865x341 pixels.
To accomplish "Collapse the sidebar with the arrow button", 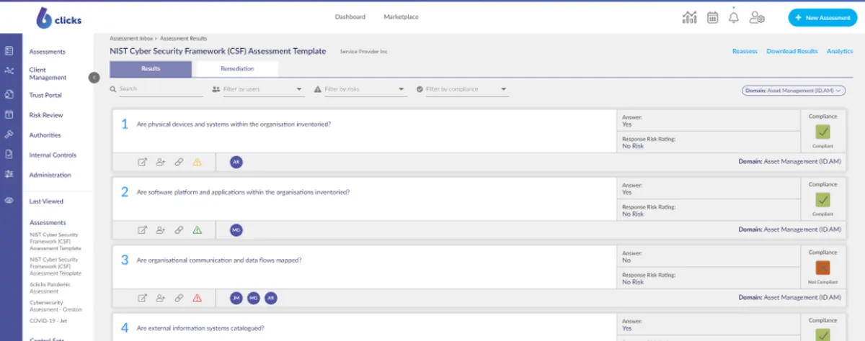I will coord(94,77).
